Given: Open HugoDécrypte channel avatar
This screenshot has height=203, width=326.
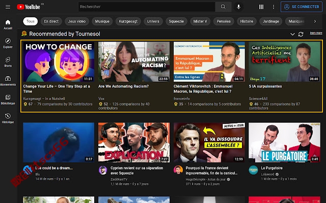Looking at the screenshot, I should tap(178, 171).
